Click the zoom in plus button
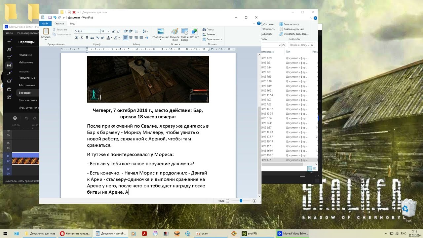 254,201
